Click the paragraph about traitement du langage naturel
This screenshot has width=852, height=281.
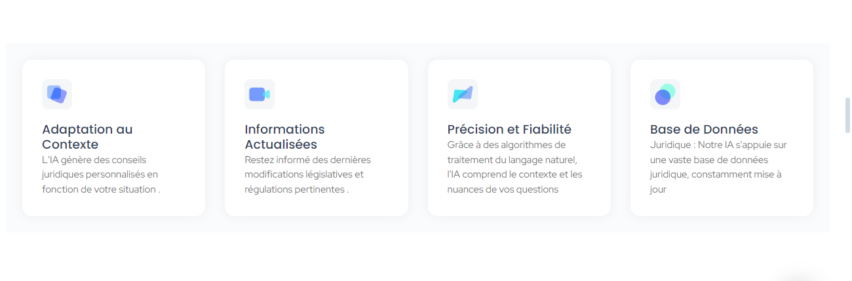pos(515,167)
